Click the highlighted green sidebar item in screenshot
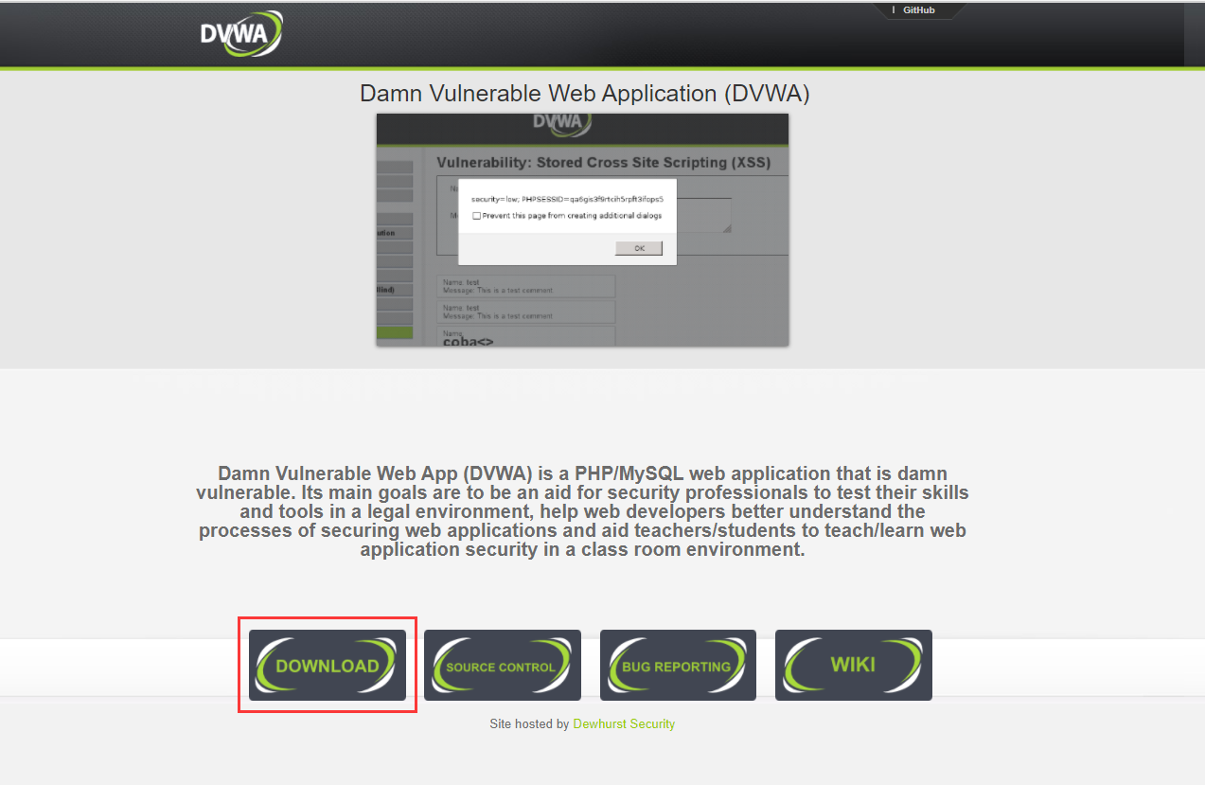1205x785 pixels. point(395,332)
